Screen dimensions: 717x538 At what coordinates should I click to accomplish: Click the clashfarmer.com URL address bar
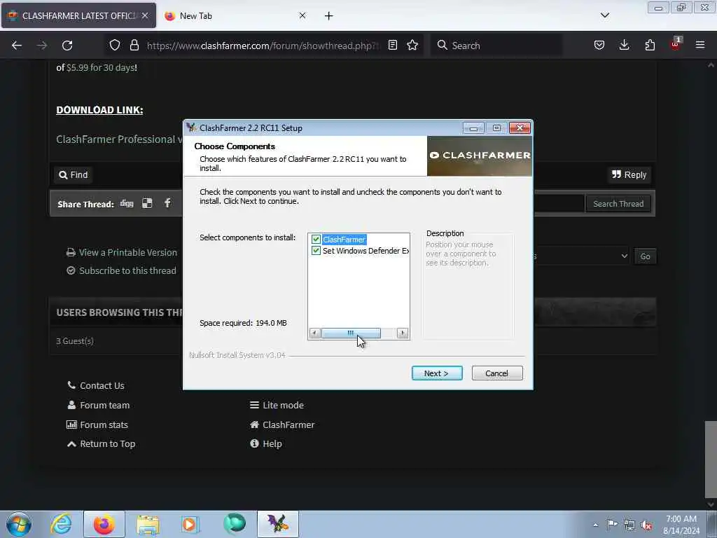(263, 46)
